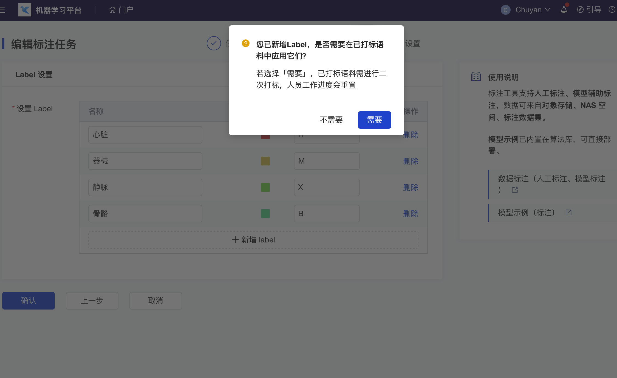Click the green color swatch for 静脉
Image resolution: width=617 pixels, height=378 pixels.
tap(265, 187)
